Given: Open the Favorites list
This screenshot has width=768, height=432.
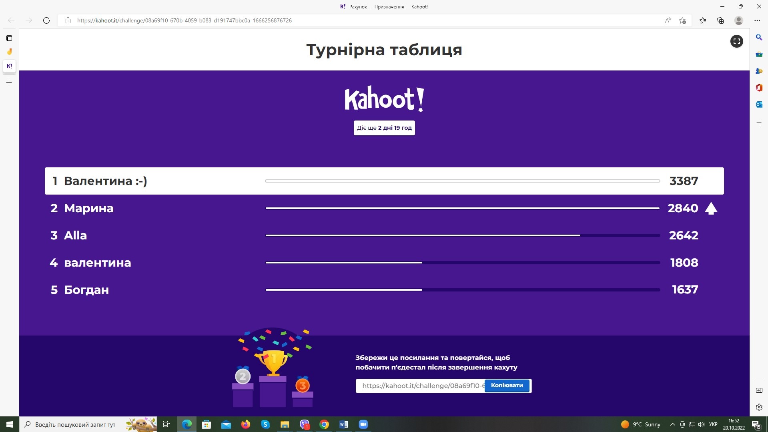Looking at the screenshot, I should (x=703, y=20).
